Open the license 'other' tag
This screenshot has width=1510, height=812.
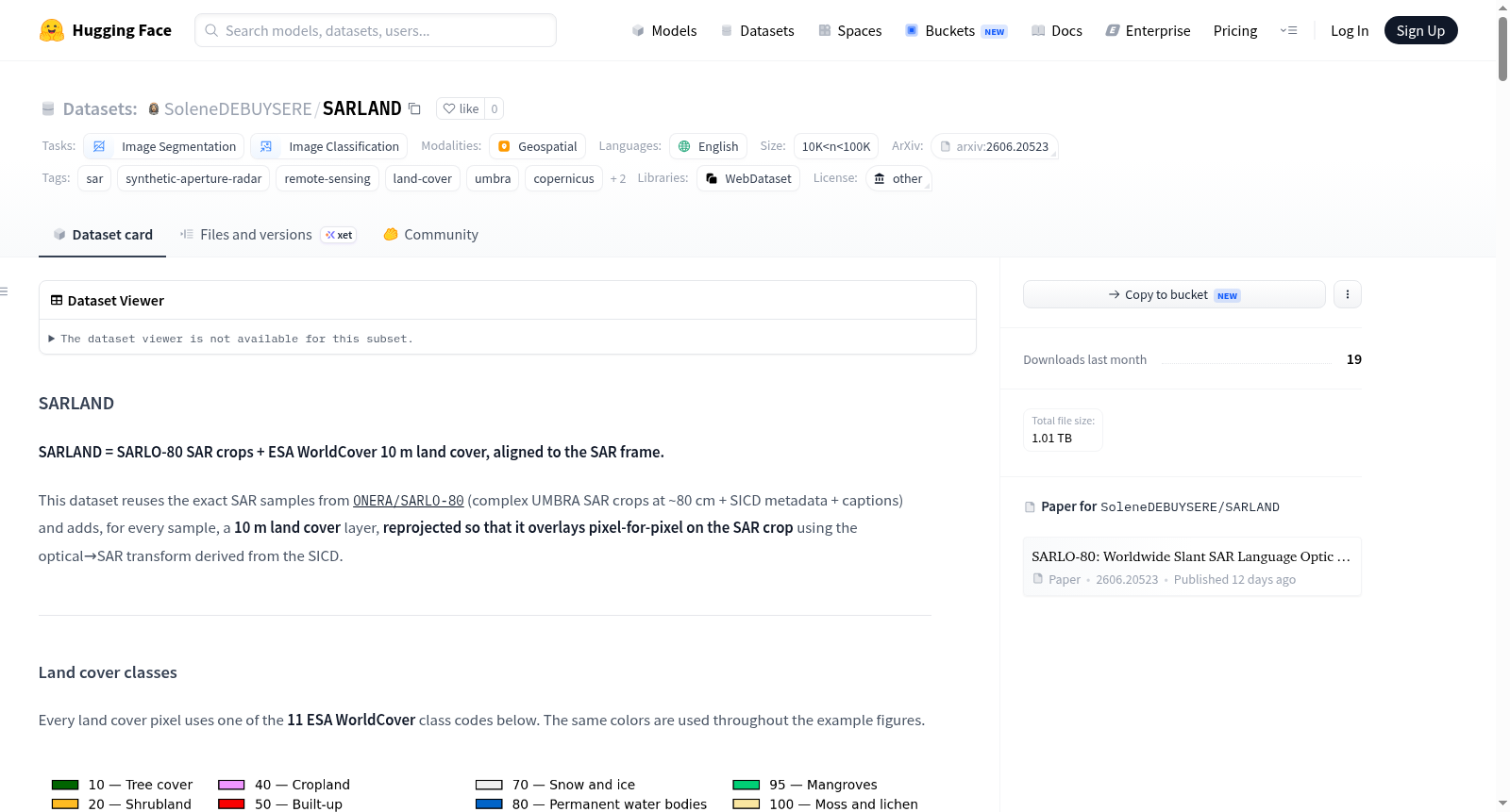pyautogui.click(x=898, y=178)
